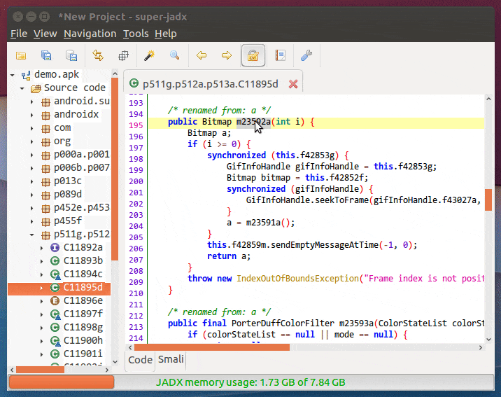501x397 pixels.
Task: Close the C11895d tab with red X
Action: (293, 84)
